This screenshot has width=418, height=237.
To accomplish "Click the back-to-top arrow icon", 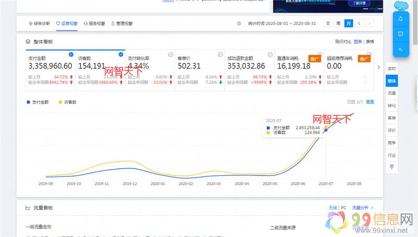I will click(x=391, y=168).
